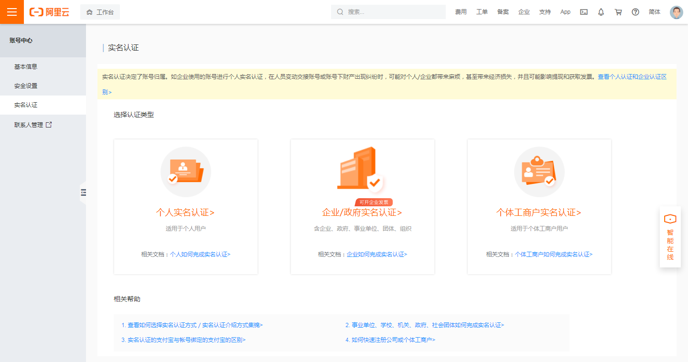The height and width of the screenshot is (362, 688).
Task: Open the 备案 menu in the top bar
Action: click(x=503, y=12)
